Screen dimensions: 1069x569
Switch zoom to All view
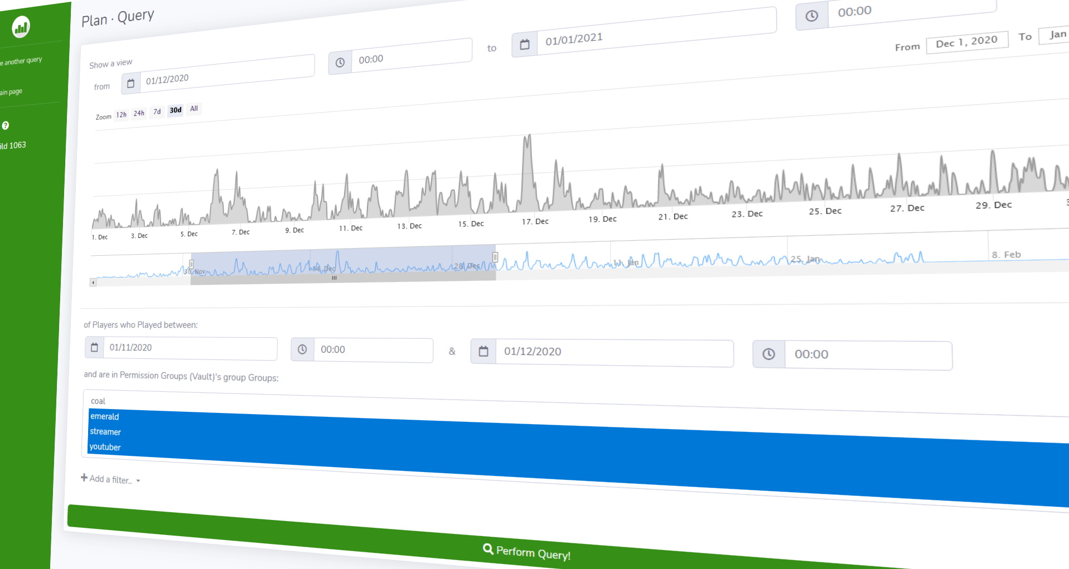[x=194, y=109]
